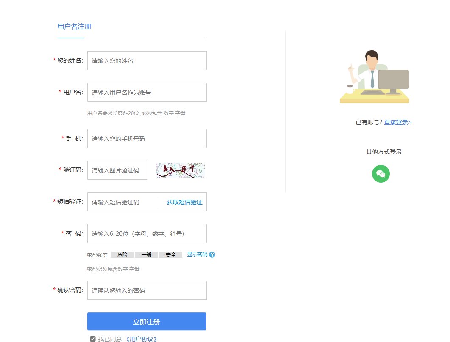Click the SMS verification code field
Image resolution: width=450 pixels, height=342 pixels.
click(x=123, y=202)
